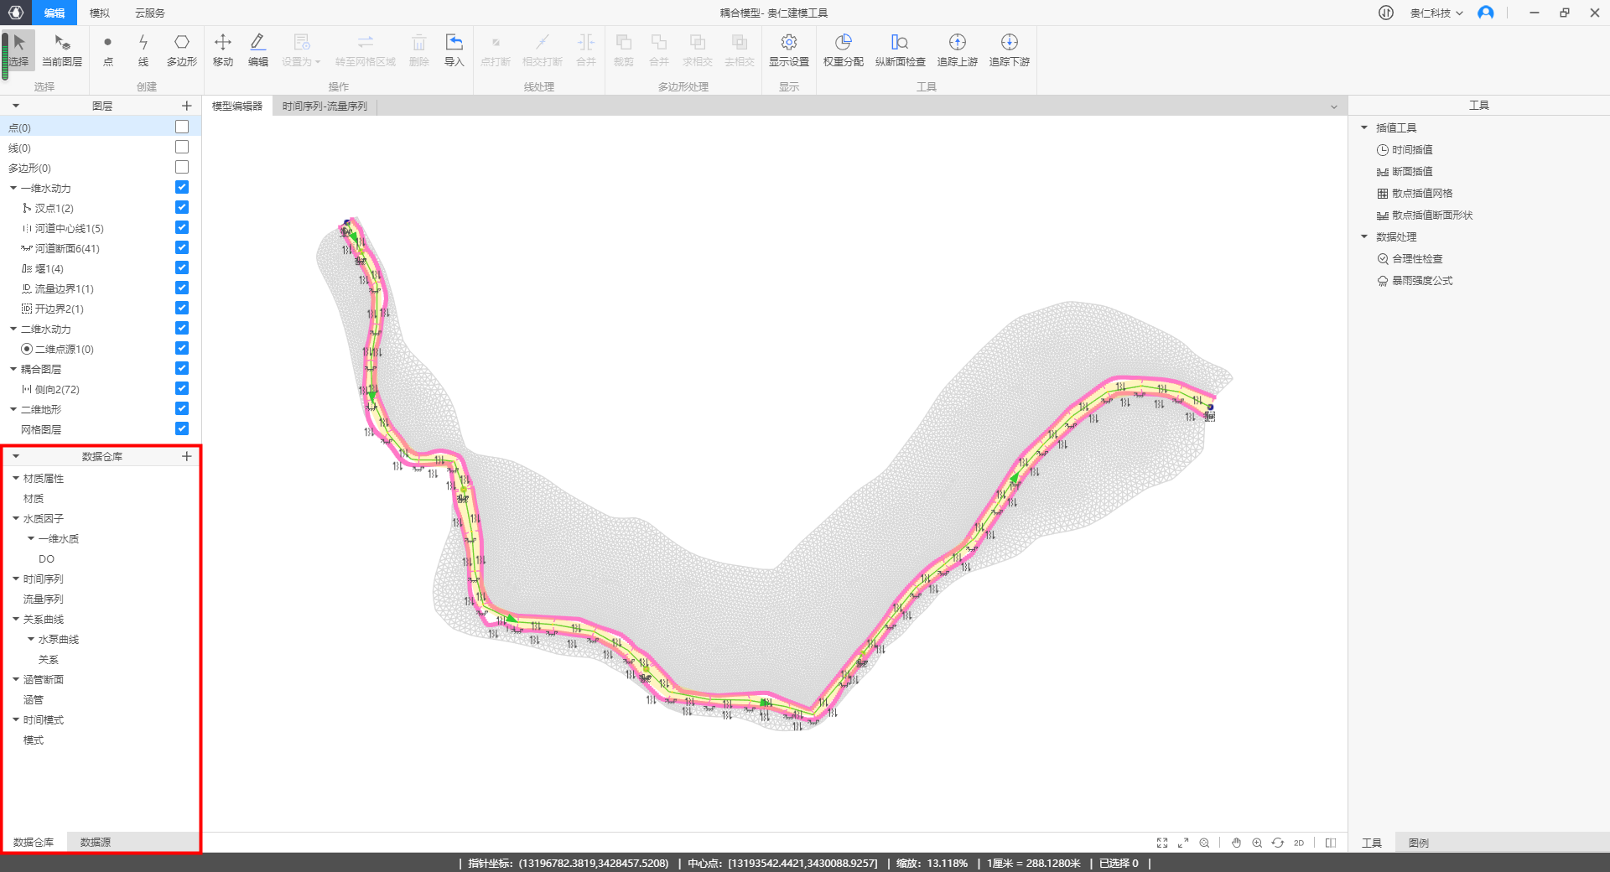This screenshot has height=872, width=1610.
Task: Open the 贵仁科技 account dropdown
Action: (1436, 13)
